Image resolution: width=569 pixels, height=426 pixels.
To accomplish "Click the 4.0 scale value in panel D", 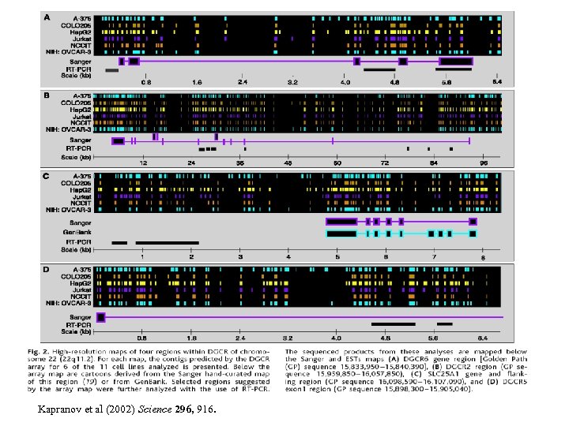I will tap(337, 338).
